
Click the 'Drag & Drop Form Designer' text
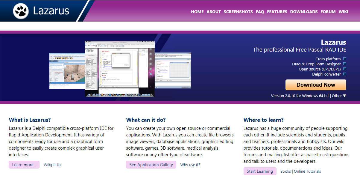pyautogui.click(x=316, y=64)
